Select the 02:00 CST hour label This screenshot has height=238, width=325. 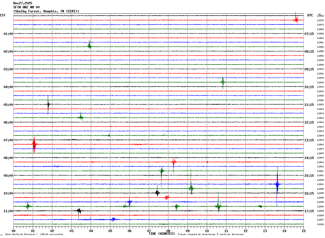(8, 52)
